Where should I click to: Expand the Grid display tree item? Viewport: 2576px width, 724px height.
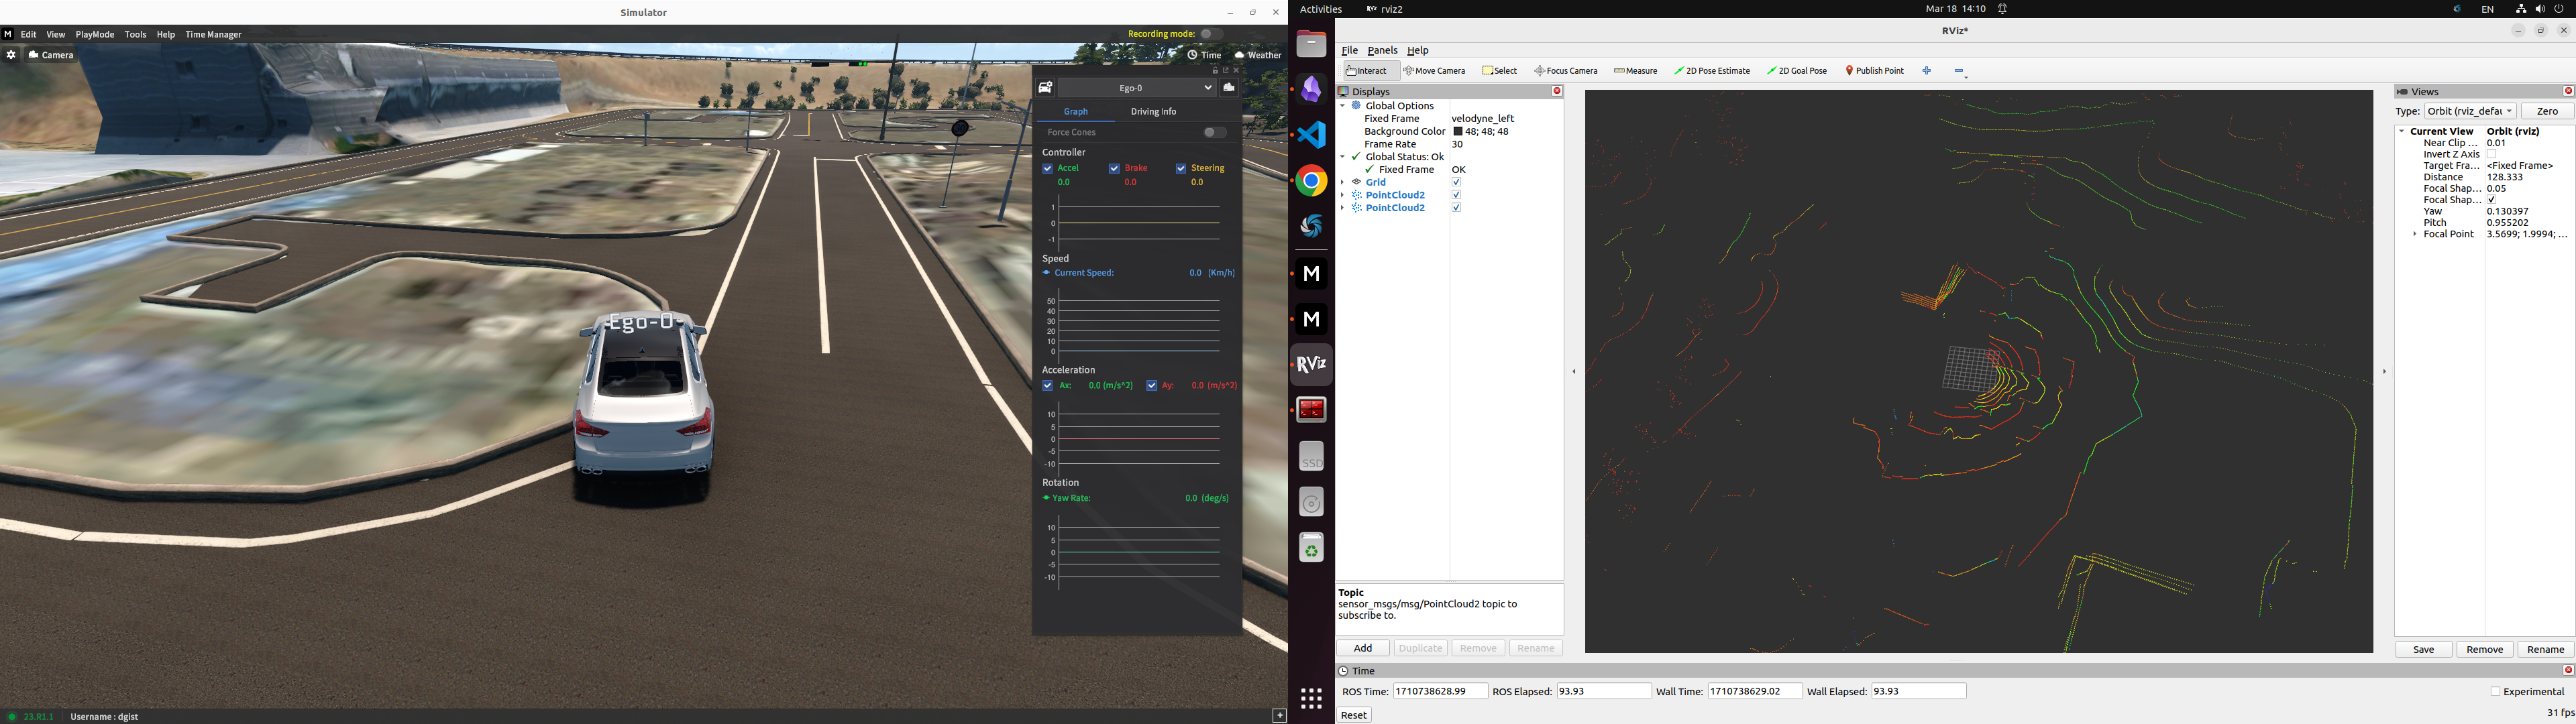[1343, 182]
